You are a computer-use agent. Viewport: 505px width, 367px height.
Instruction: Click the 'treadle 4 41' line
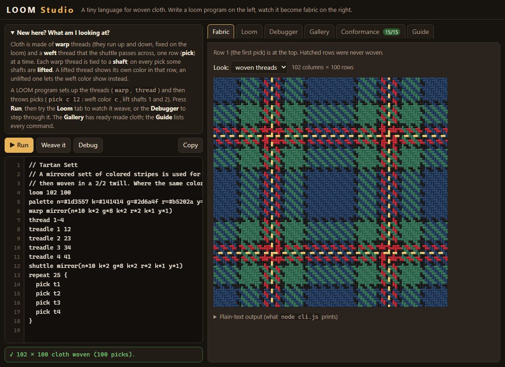(x=50, y=256)
